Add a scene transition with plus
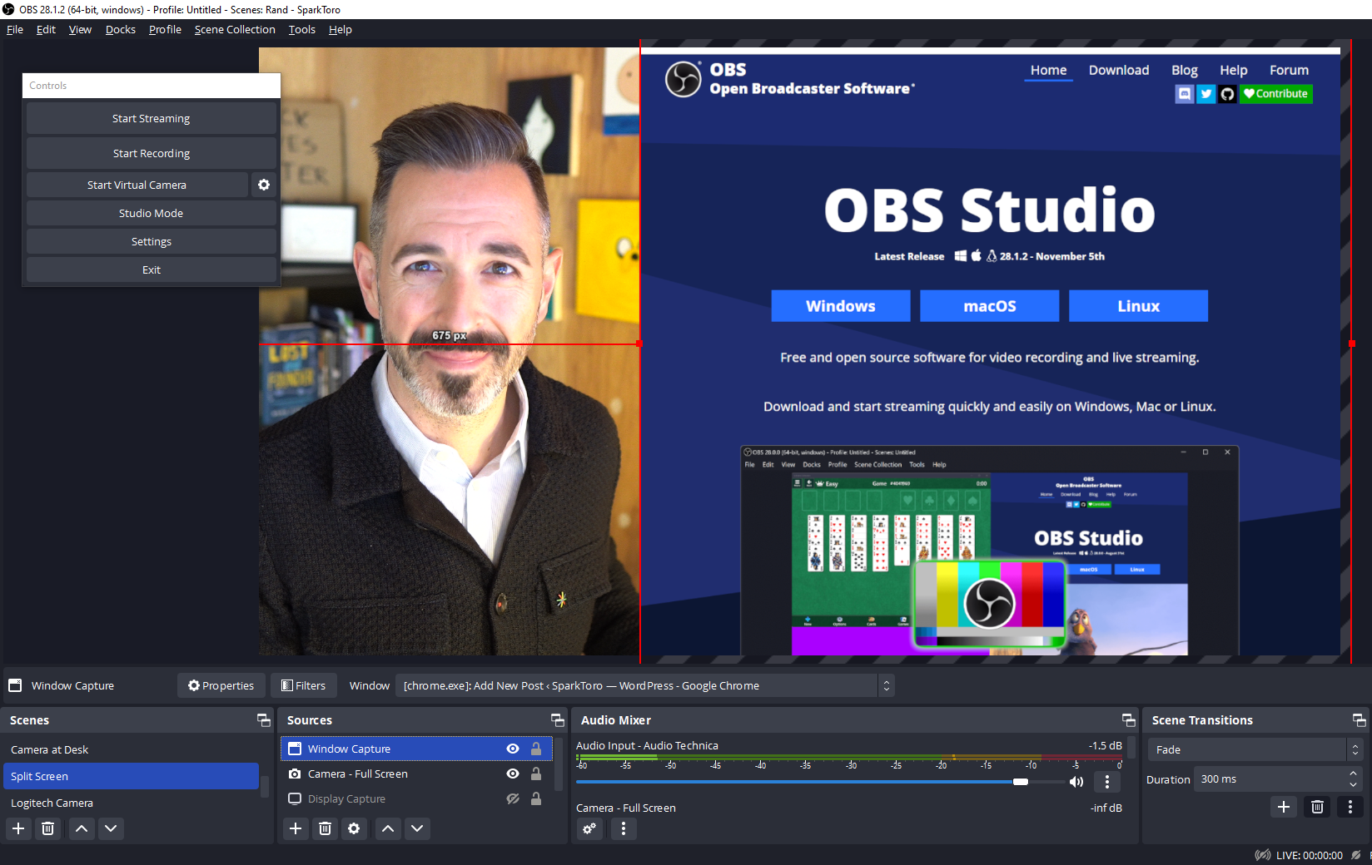 (x=1284, y=807)
